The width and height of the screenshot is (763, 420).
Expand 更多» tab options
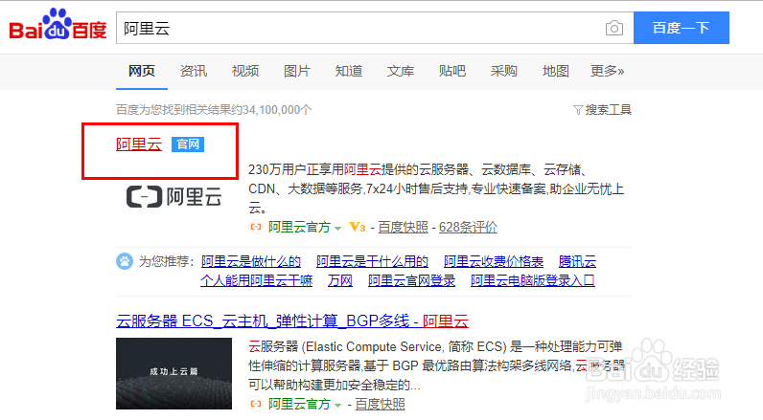607,71
